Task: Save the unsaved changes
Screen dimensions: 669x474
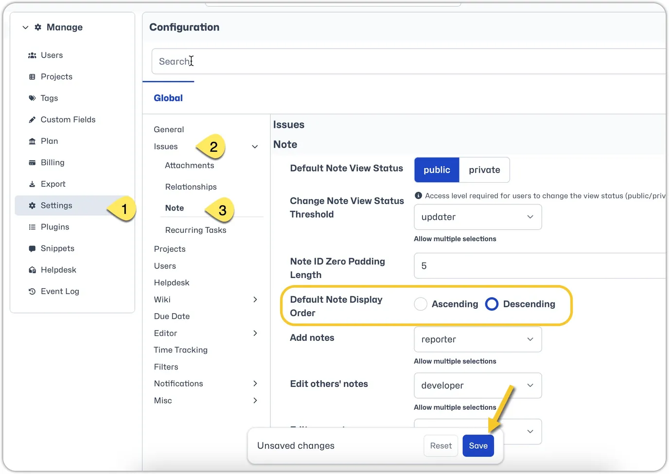Action: pyautogui.click(x=478, y=446)
